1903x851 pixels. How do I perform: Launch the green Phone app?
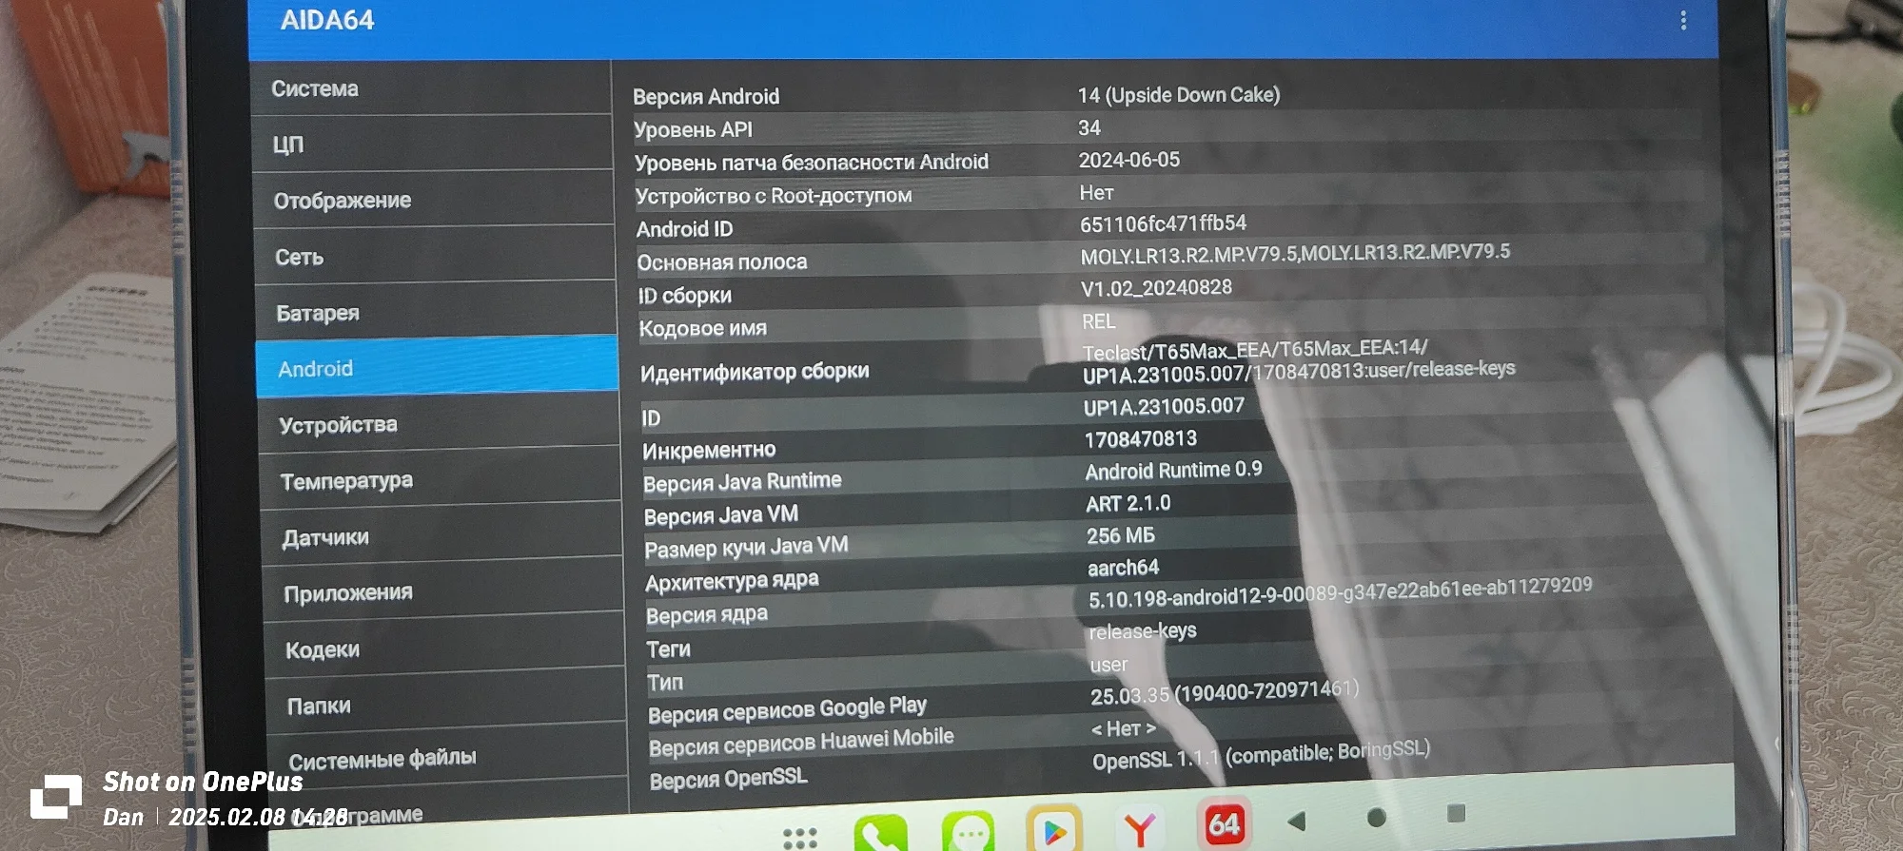click(x=880, y=833)
